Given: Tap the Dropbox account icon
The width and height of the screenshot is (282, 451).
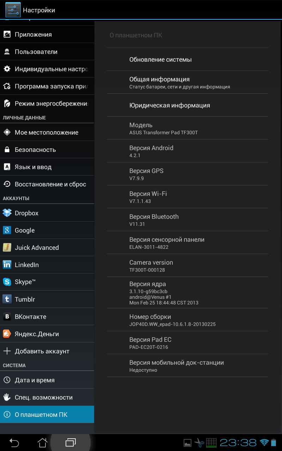Looking at the screenshot, I should point(7,213).
